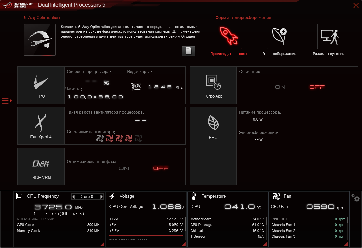Turn optimized phase ON in DIGI+ VRM
Viewport: 362px width, 248px height.
(124, 168)
